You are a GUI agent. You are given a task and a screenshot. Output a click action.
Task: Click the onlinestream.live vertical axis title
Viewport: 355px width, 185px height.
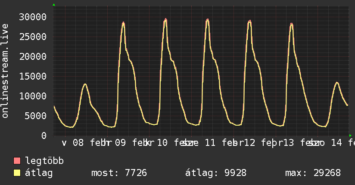point(5,71)
